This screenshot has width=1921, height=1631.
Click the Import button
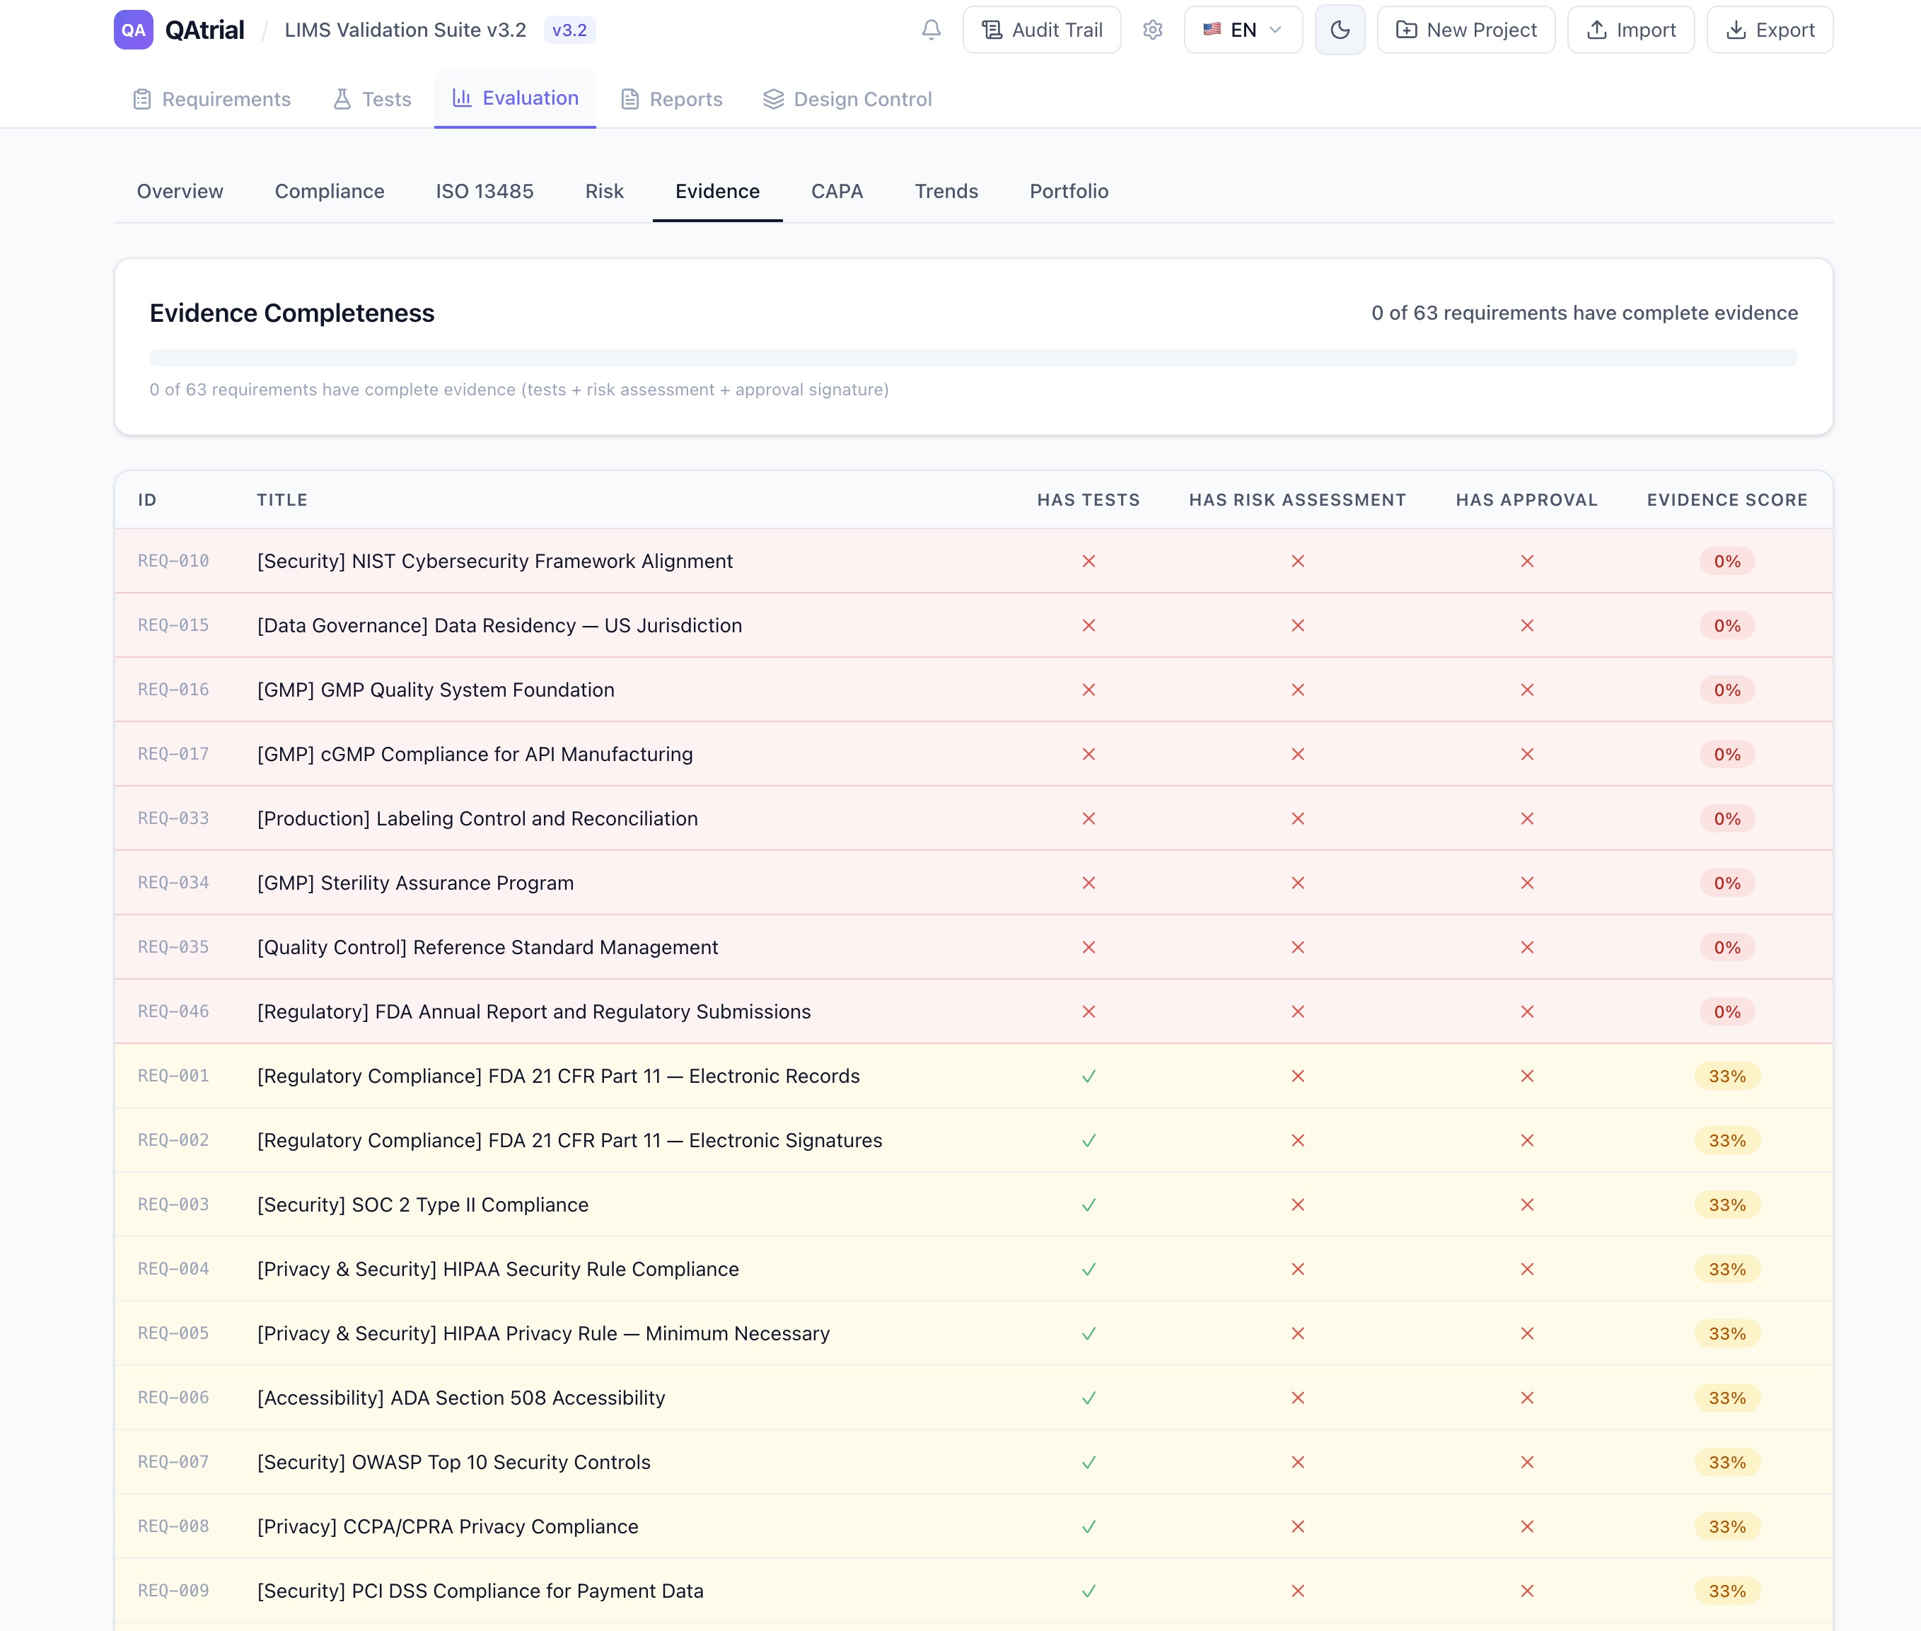(x=1631, y=30)
